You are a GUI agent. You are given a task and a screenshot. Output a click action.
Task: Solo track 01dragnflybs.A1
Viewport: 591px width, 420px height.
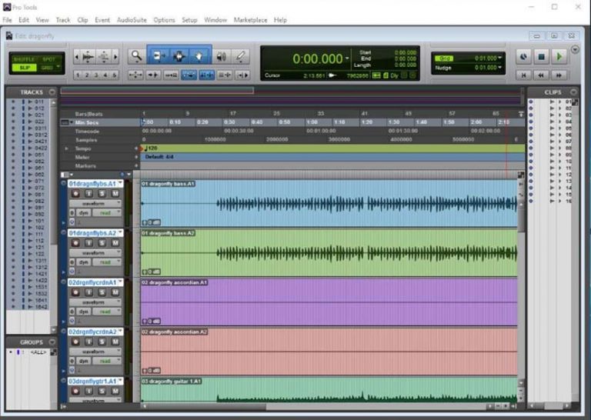(x=102, y=194)
